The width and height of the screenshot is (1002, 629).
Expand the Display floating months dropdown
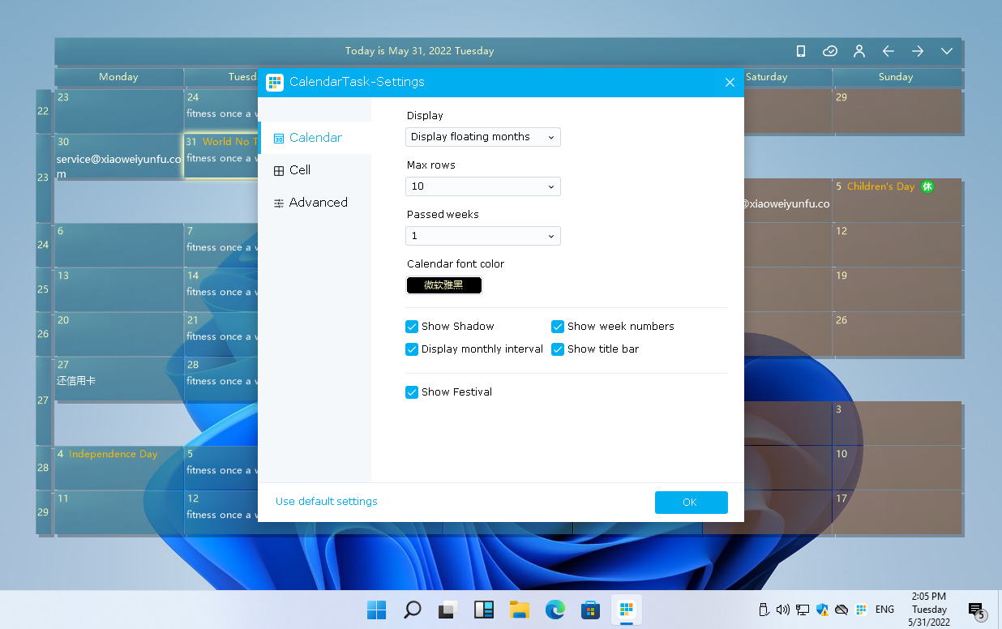(482, 137)
